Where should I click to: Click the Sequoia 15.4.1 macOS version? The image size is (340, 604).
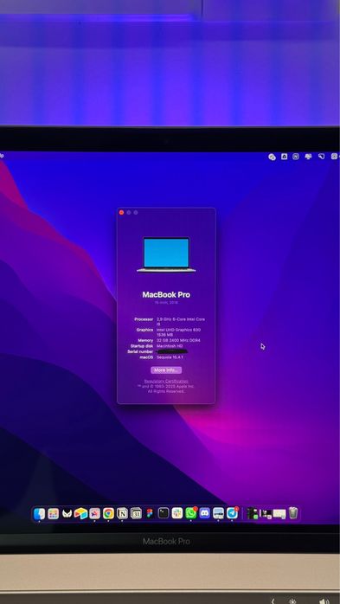point(170,357)
